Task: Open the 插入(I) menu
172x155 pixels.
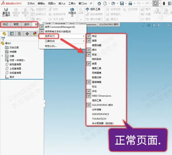Action: point(62,4)
